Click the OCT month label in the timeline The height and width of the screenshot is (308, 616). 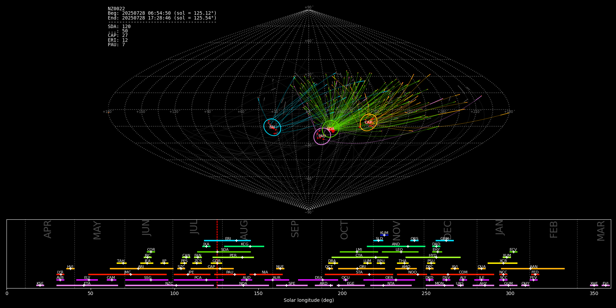click(344, 230)
